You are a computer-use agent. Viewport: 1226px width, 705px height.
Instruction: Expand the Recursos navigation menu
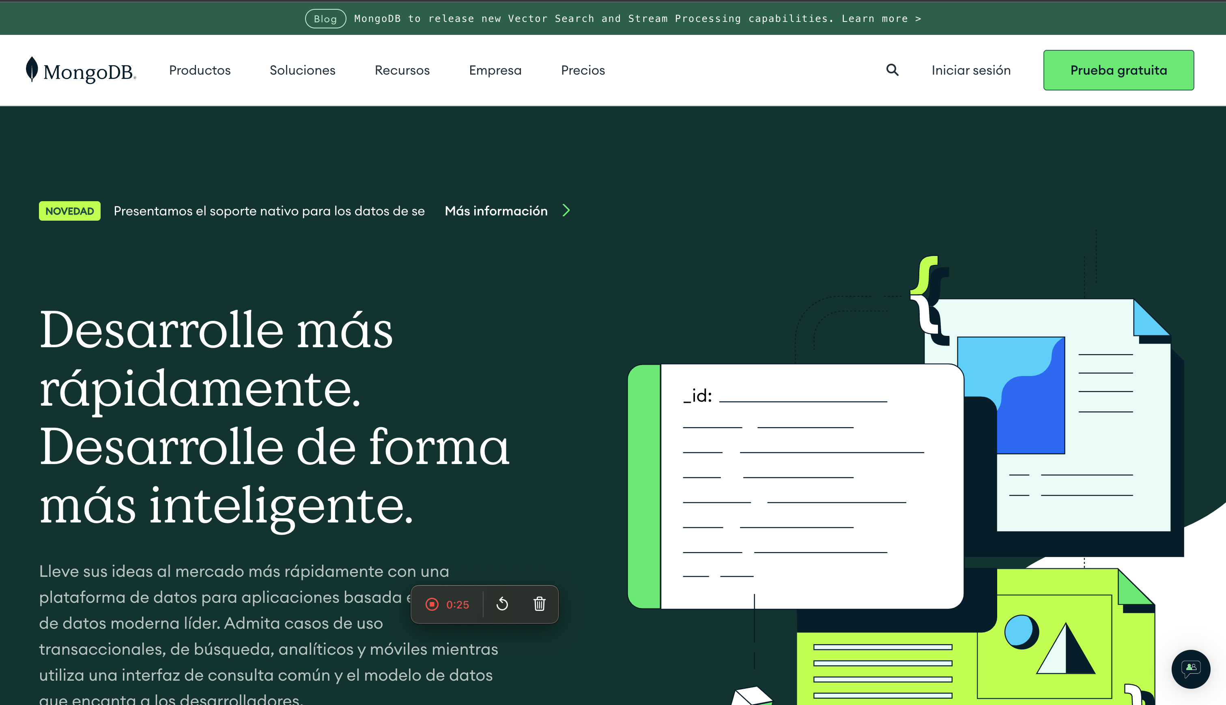pyautogui.click(x=402, y=70)
